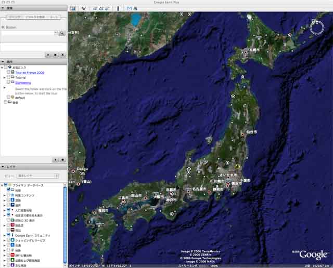
Task: Click the places tour play button
Action: (x=56, y=159)
